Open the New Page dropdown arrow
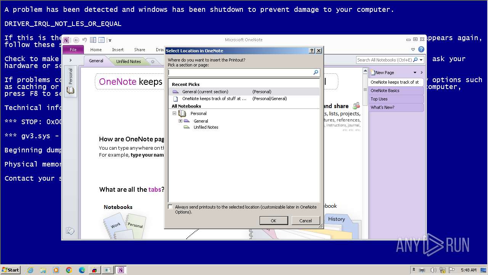Viewport: 488px width, 275px height. 415,73
